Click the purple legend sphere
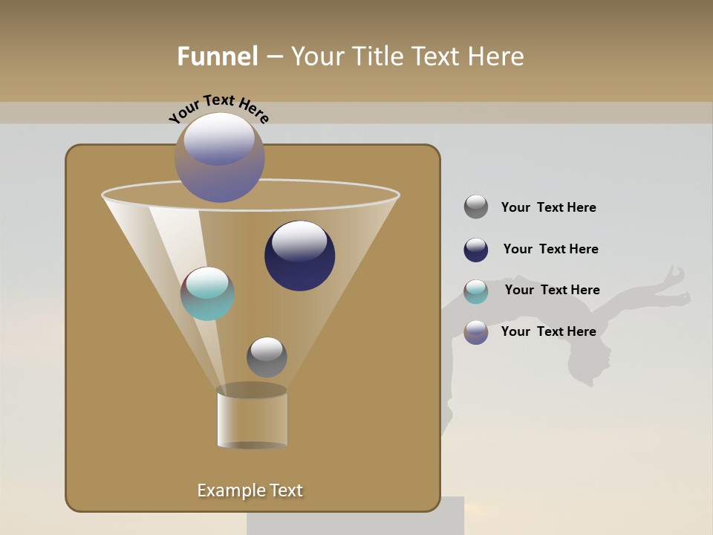 [x=476, y=332]
